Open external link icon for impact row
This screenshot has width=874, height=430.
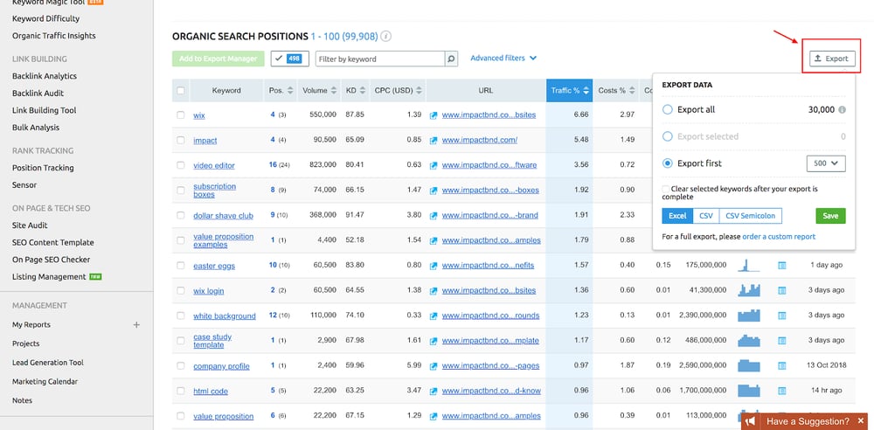[x=434, y=140]
